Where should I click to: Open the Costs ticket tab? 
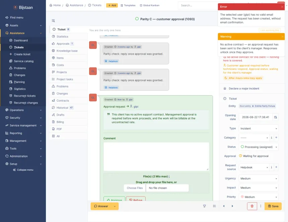coord(68,65)
